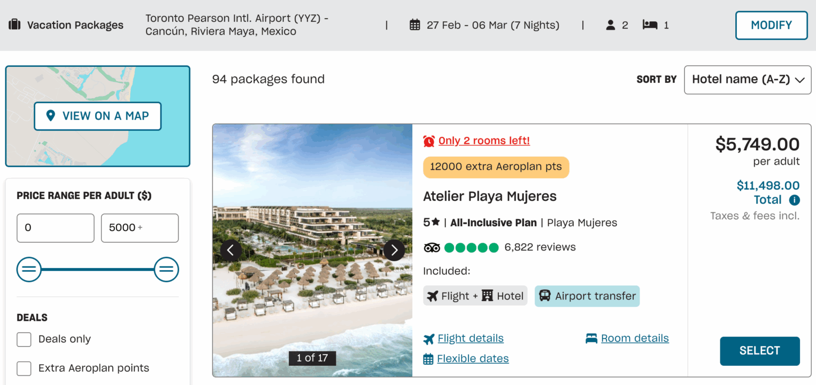Open the Sort by hotel name dropdown

[x=747, y=80]
